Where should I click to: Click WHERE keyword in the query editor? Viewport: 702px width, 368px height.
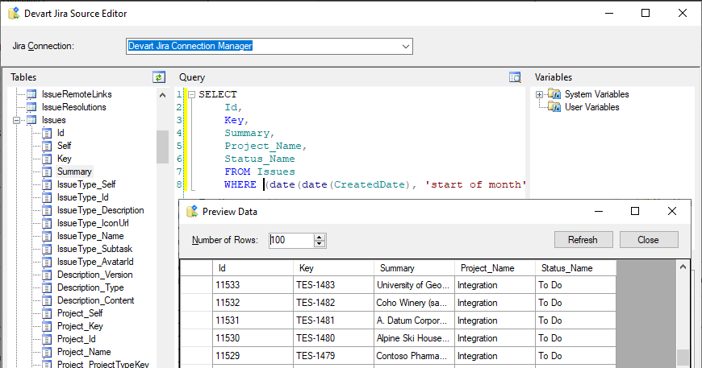click(x=240, y=184)
